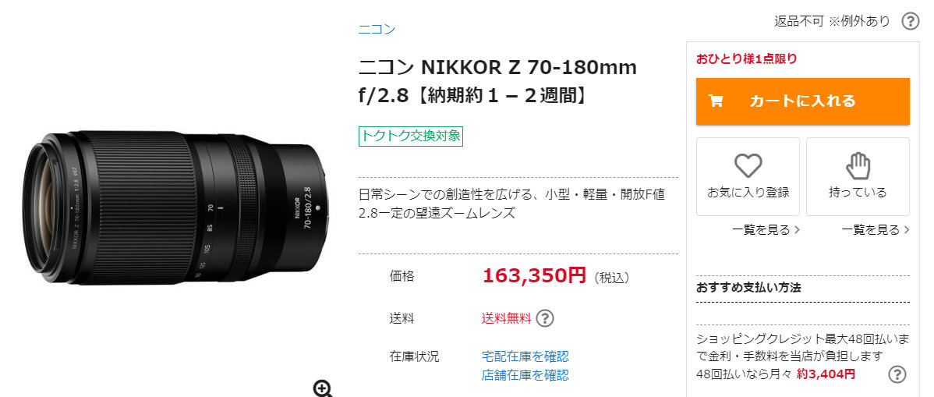Screen dimensions: 934x397
Task: Open the help icon beside 約3,404円 monthly payment
Action: click(897, 374)
